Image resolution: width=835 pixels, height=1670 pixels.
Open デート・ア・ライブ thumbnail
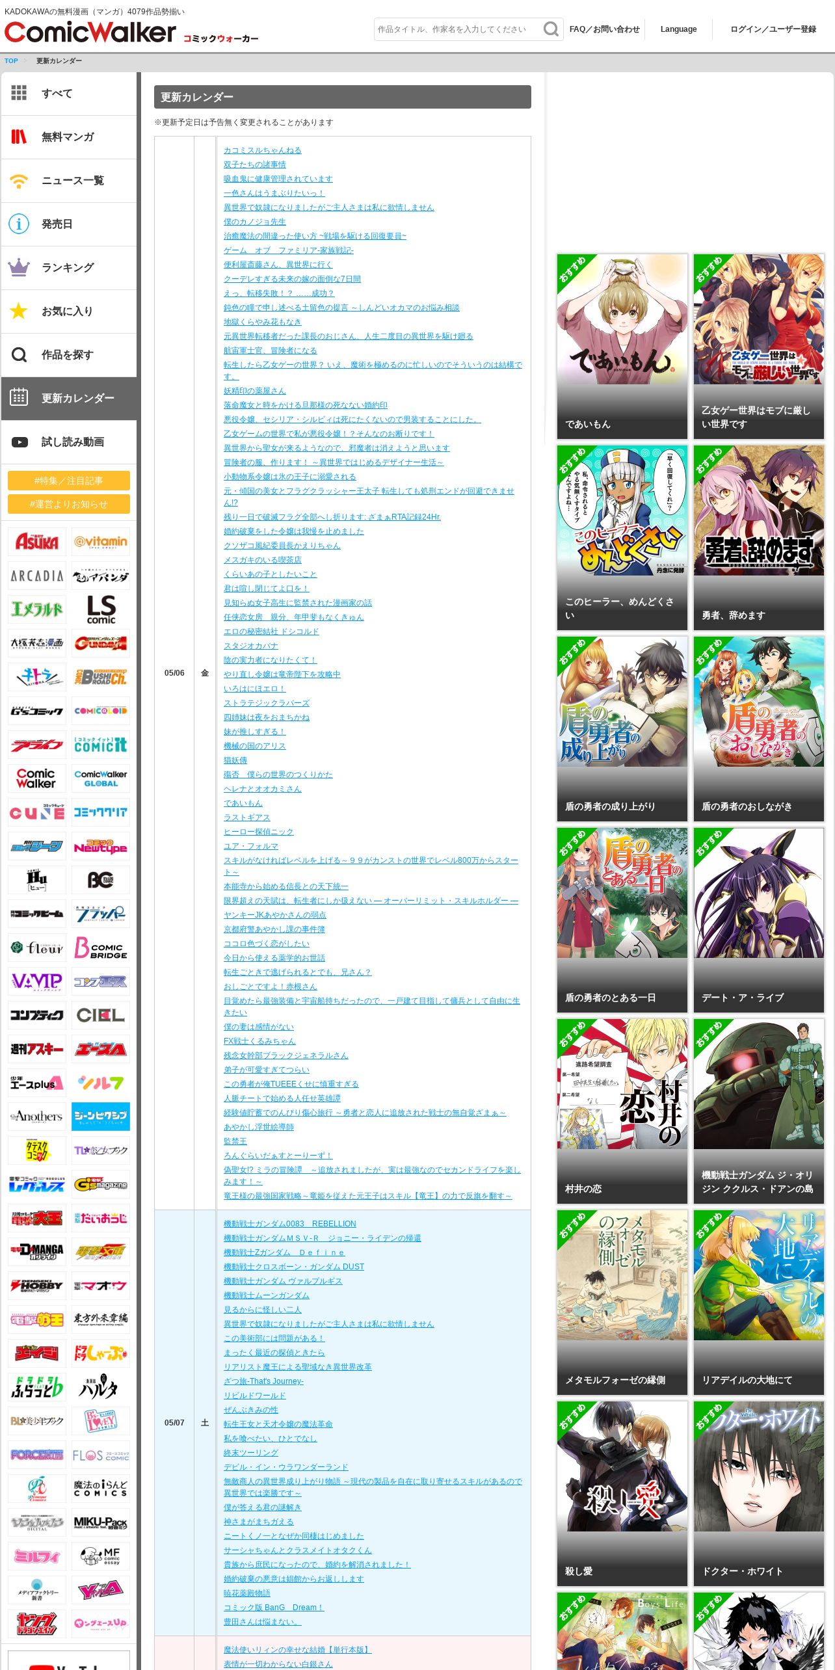[759, 920]
